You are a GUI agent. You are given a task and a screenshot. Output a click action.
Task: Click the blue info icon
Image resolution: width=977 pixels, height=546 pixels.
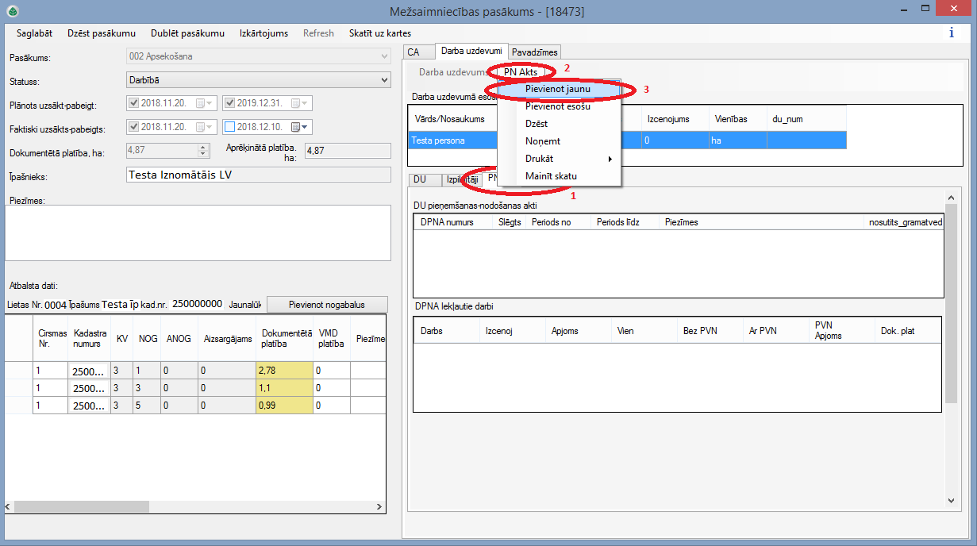(x=951, y=33)
